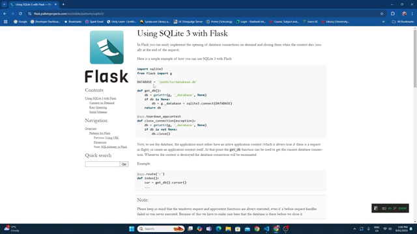Open the Mail app from the taskbar
Screen dimensions: 417x234
[x=248, y=229]
